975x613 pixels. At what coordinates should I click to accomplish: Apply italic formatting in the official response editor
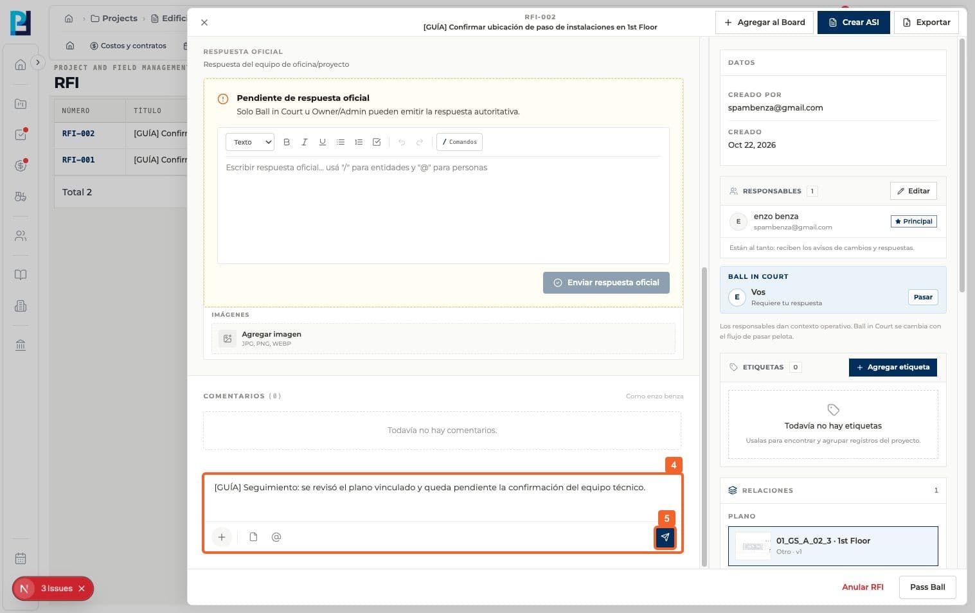point(305,142)
